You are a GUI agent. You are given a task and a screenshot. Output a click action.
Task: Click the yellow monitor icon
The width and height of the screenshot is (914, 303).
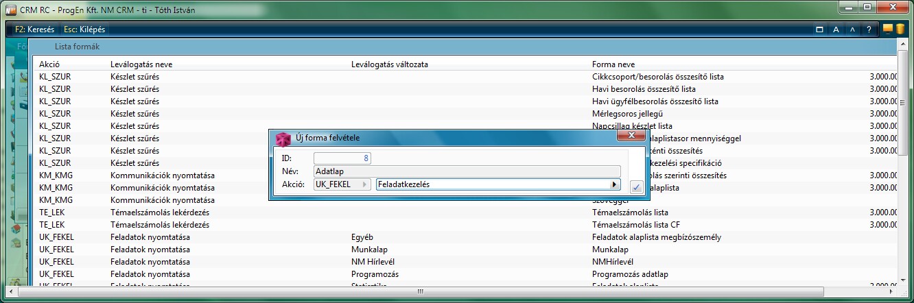[888, 29]
